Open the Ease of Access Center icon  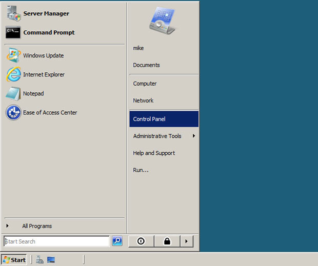tap(13, 112)
